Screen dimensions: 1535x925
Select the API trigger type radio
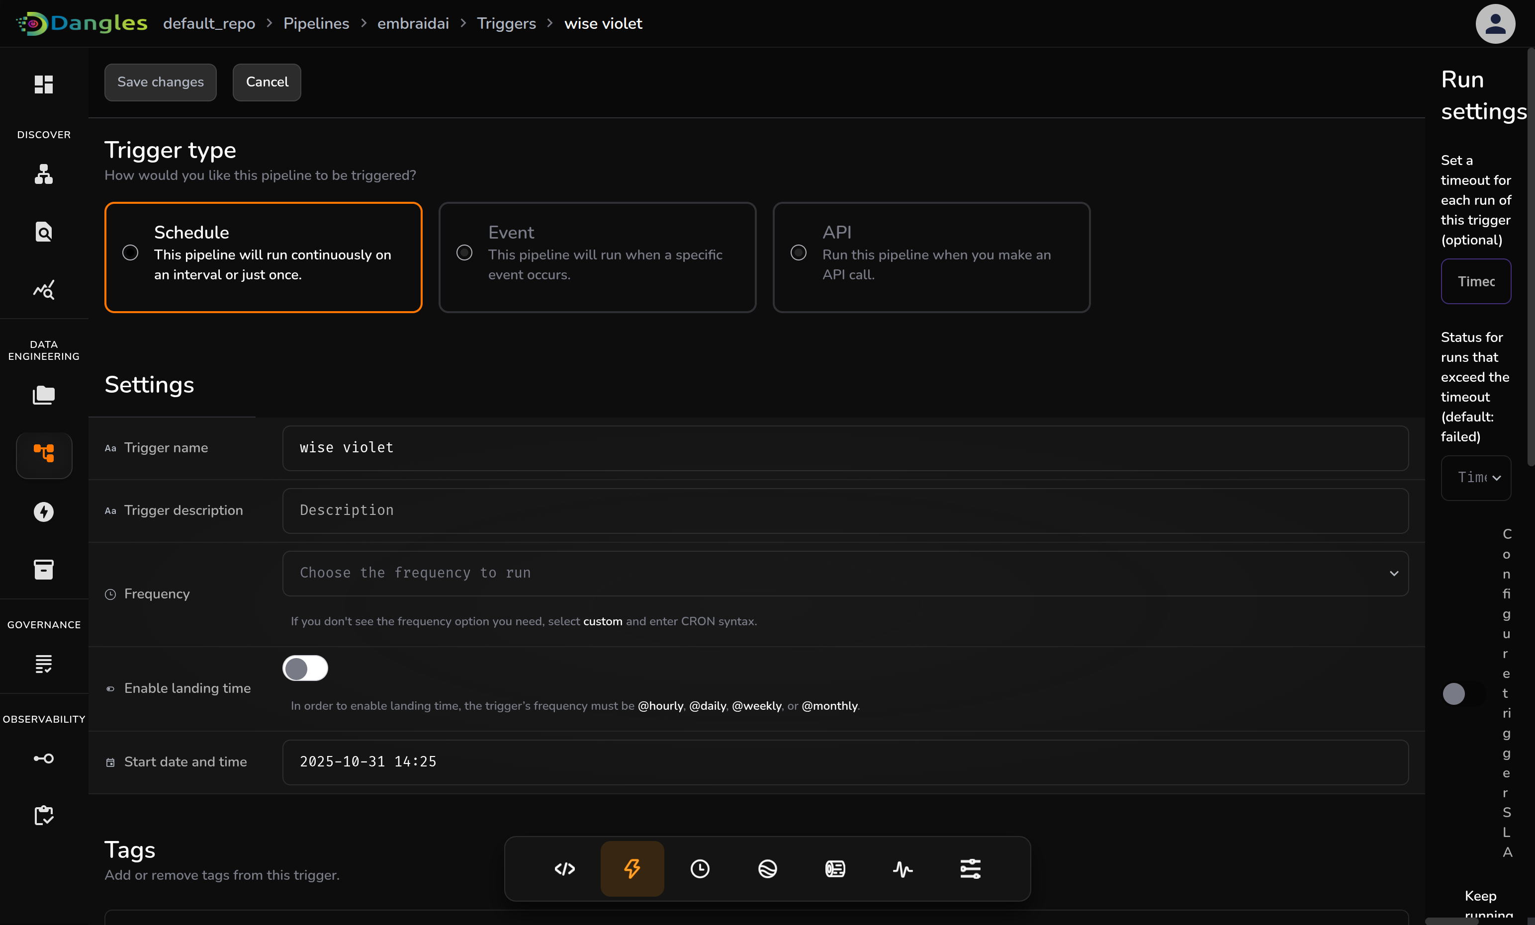click(798, 253)
